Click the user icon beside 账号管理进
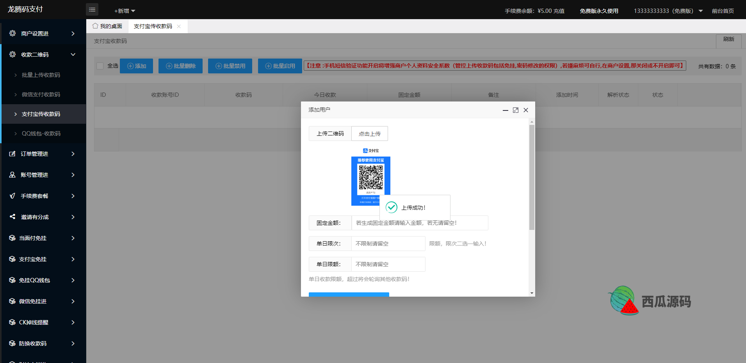This screenshot has width=746, height=363. [12, 175]
